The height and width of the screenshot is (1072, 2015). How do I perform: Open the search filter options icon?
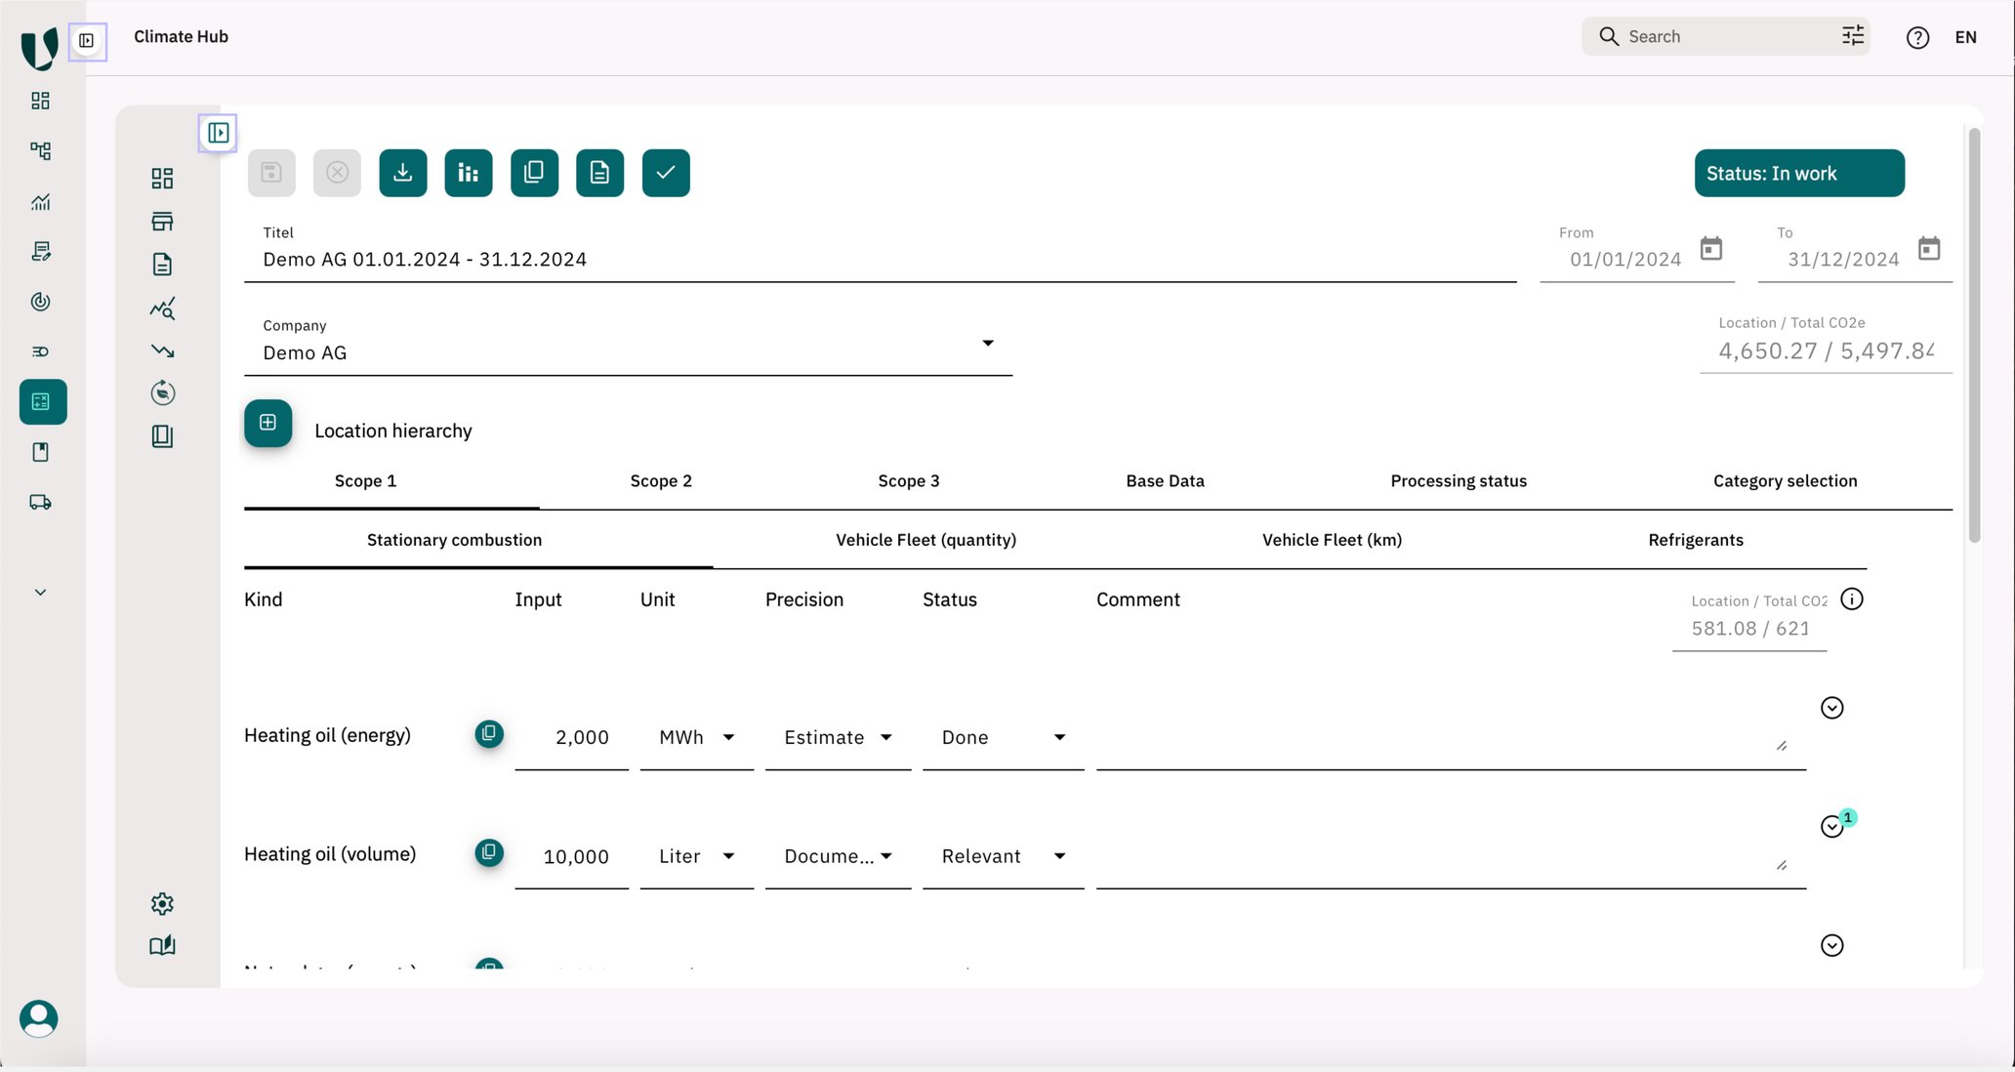click(x=1852, y=36)
